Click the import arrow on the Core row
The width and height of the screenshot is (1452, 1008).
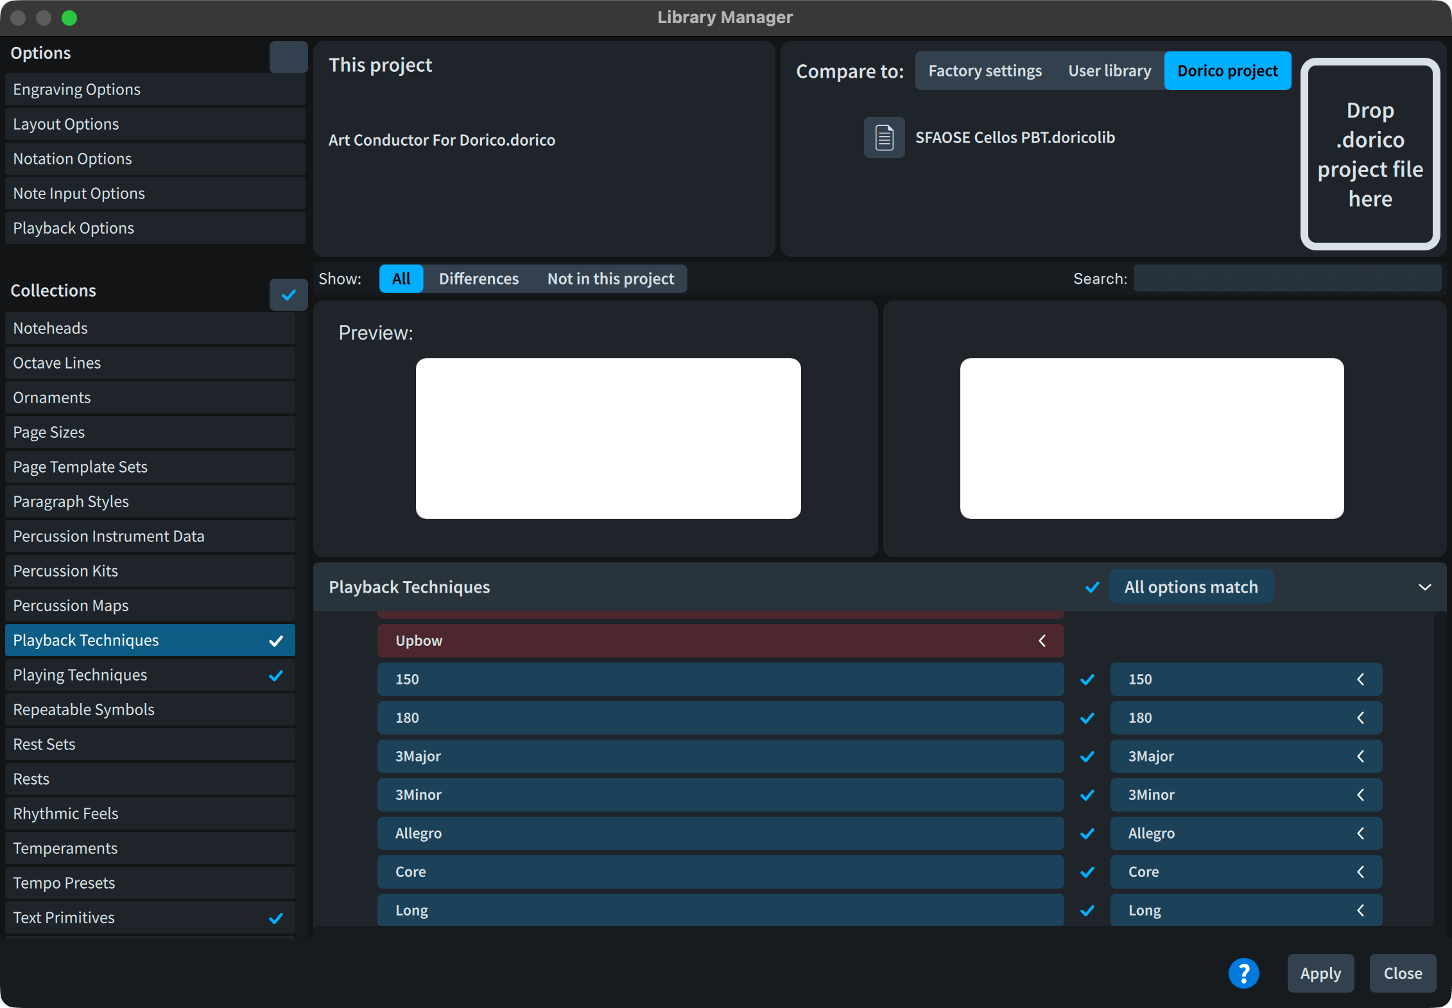coord(1360,872)
